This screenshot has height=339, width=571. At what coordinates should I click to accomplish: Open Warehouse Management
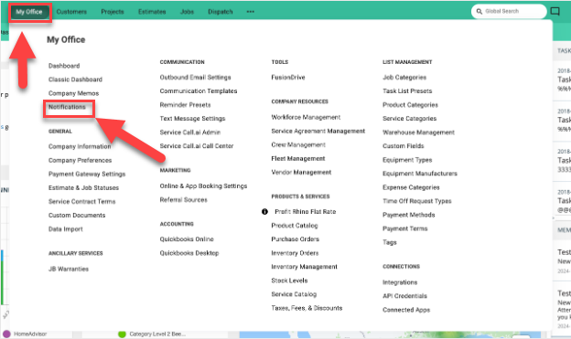(418, 132)
